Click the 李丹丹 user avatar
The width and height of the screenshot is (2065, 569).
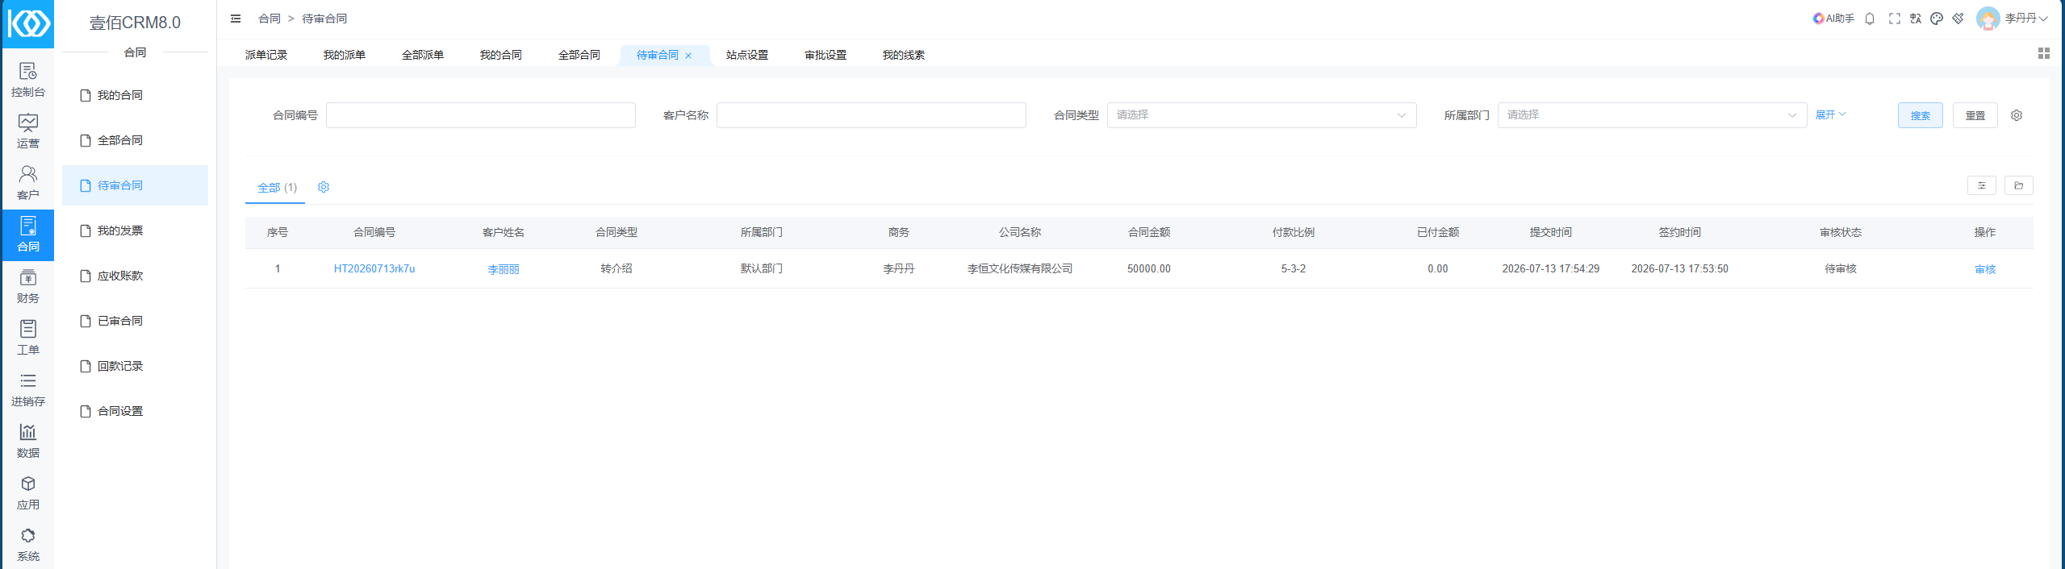1988,19
